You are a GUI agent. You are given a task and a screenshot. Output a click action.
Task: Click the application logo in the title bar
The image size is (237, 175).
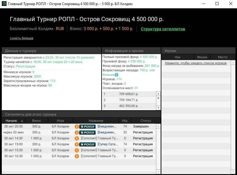pyautogui.click(x=4, y=4)
